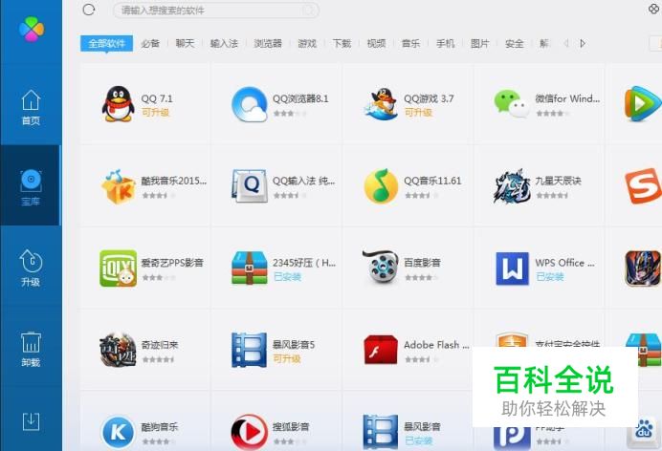This screenshot has height=451, width=662.
Task: Show previous categories with left arrow
Action: [x=566, y=43]
